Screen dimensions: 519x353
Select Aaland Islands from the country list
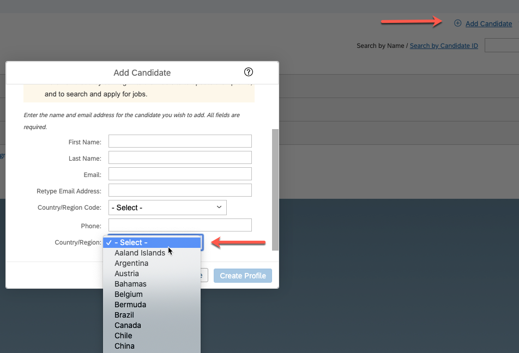tap(152, 253)
